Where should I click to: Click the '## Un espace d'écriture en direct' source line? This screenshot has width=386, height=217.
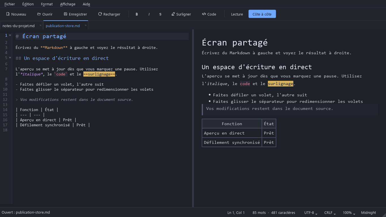tap(62, 58)
